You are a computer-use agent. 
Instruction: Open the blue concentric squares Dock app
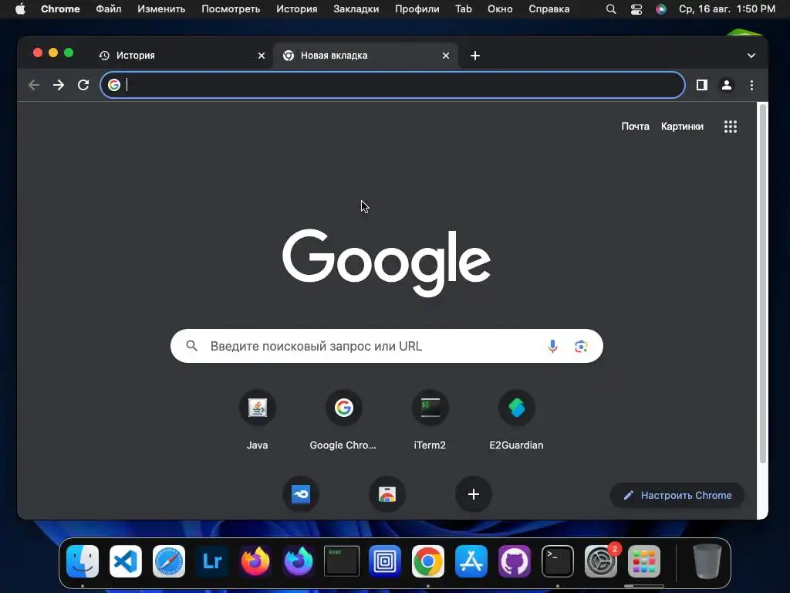(x=385, y=561)
